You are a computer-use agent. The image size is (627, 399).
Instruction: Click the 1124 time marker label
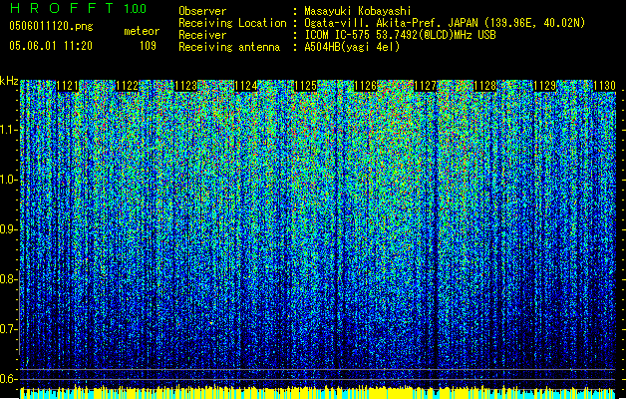click(x=246, y=86)
